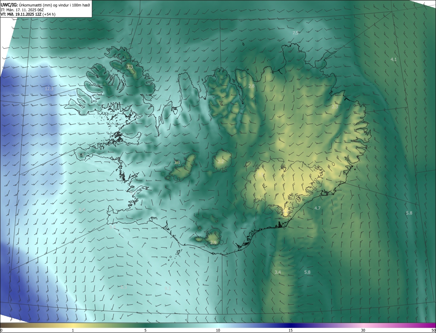Click the 9.4 value near the Reykjanes peninsula
Image resolution: width=436 pixels, height=333 pixels.
pyautogui.click(x=113, y=226)
